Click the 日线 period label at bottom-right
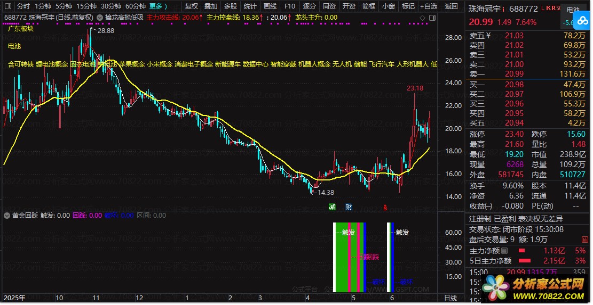This screenshot has width=593, height=305. click(x=451, y=298)
